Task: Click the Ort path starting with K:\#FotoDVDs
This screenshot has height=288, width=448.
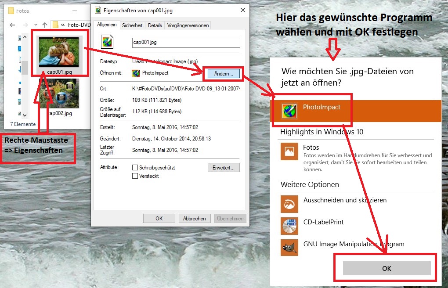Action: [186, 89]
